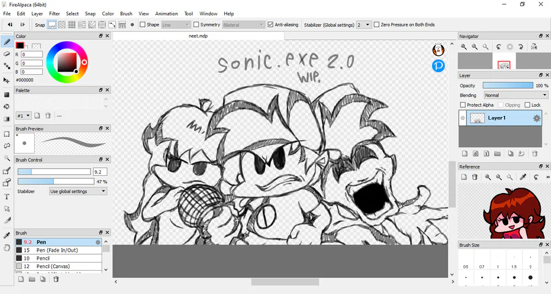Adjust the brush size slider

pyautogui.click(x=54, y=171)
